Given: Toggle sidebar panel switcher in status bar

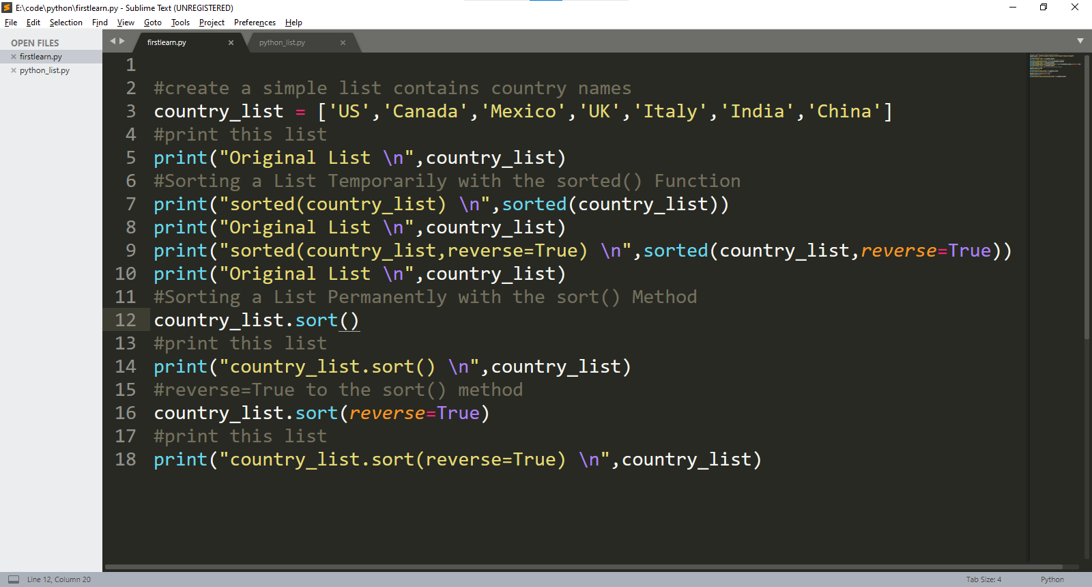Looking at the screenshot, I should click(14, 579).
